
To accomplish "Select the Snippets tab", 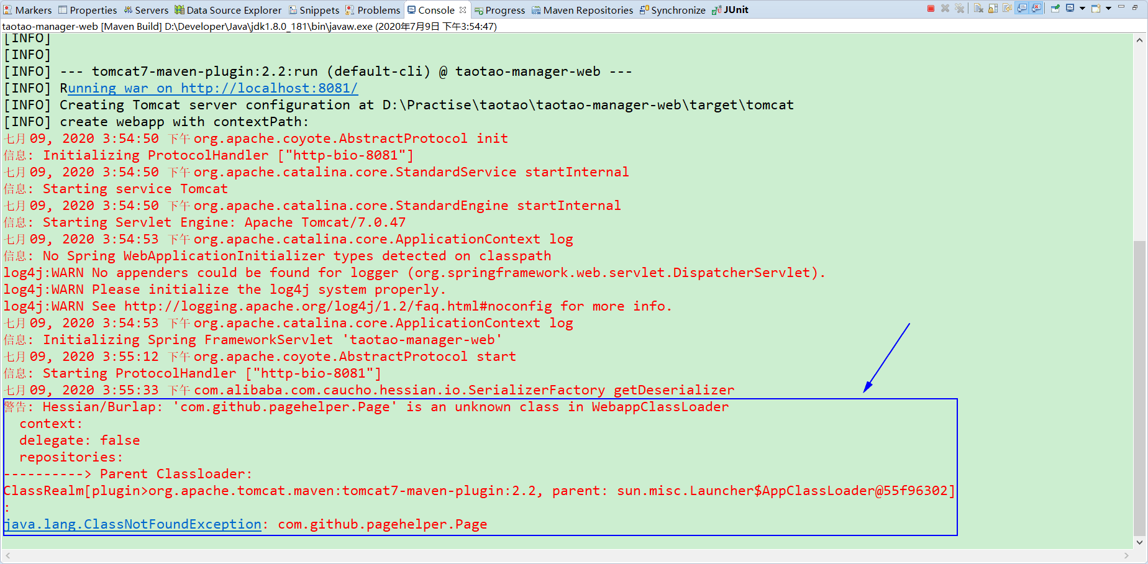I will [x=314, y=10].
